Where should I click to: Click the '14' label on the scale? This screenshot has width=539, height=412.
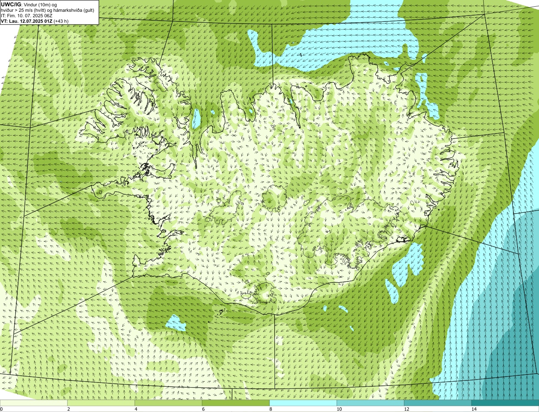[474, 409]
